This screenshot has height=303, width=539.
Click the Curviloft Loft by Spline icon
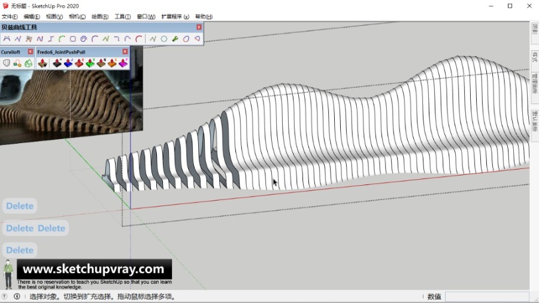tap(7, 63)
